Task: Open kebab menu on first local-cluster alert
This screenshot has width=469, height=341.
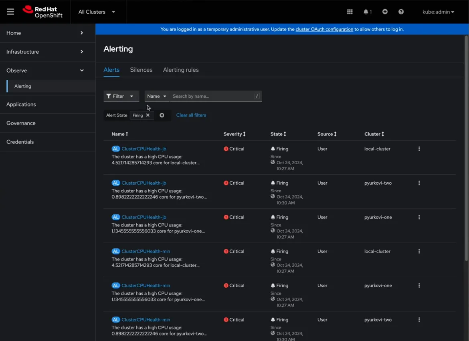Action: (419, 149)
